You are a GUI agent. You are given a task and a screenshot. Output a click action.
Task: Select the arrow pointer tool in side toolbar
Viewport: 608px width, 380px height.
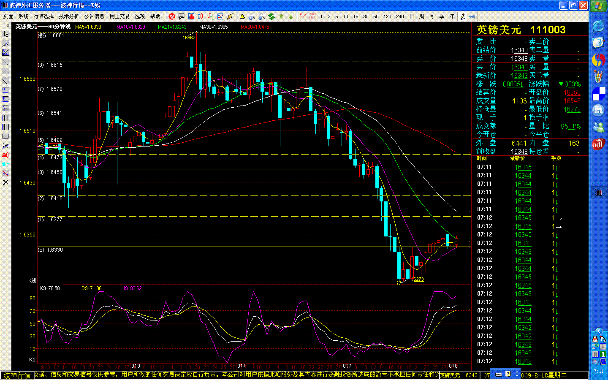pyautogui.click(x=5, y=34)
